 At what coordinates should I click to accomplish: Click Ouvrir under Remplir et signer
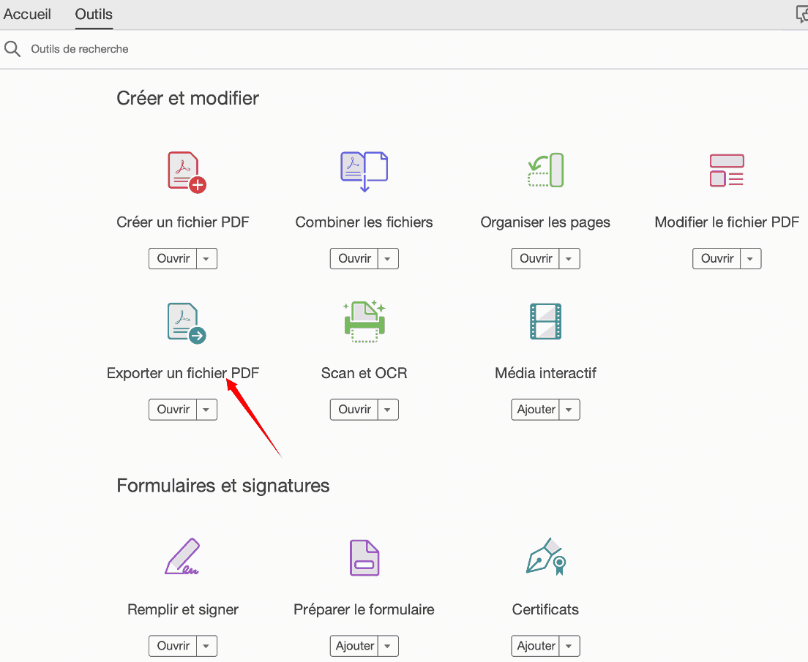pyautogui.click(x=173, y=646)
